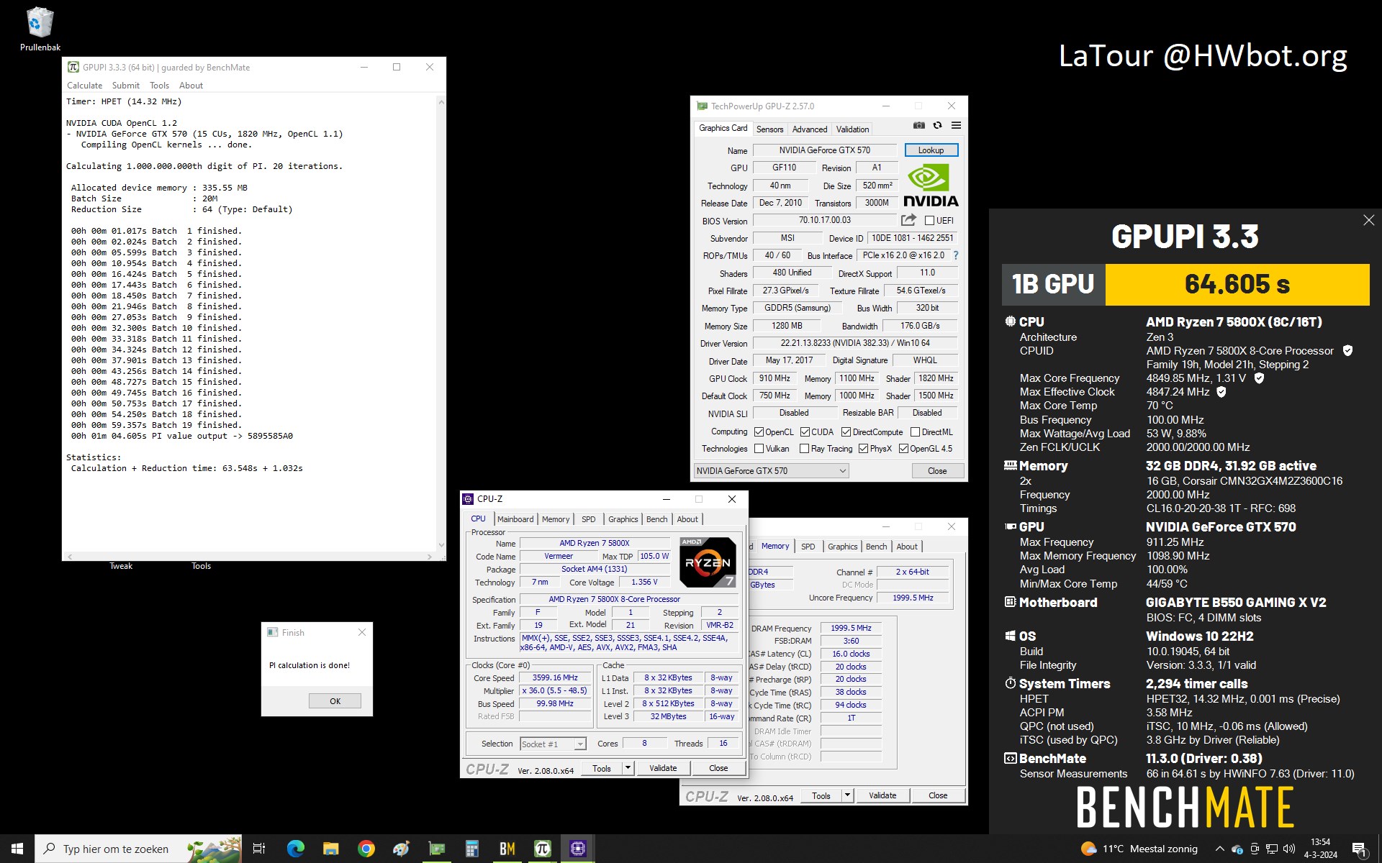Click the Ryzen logo in CPU-Z

click(x=708, y=562)
